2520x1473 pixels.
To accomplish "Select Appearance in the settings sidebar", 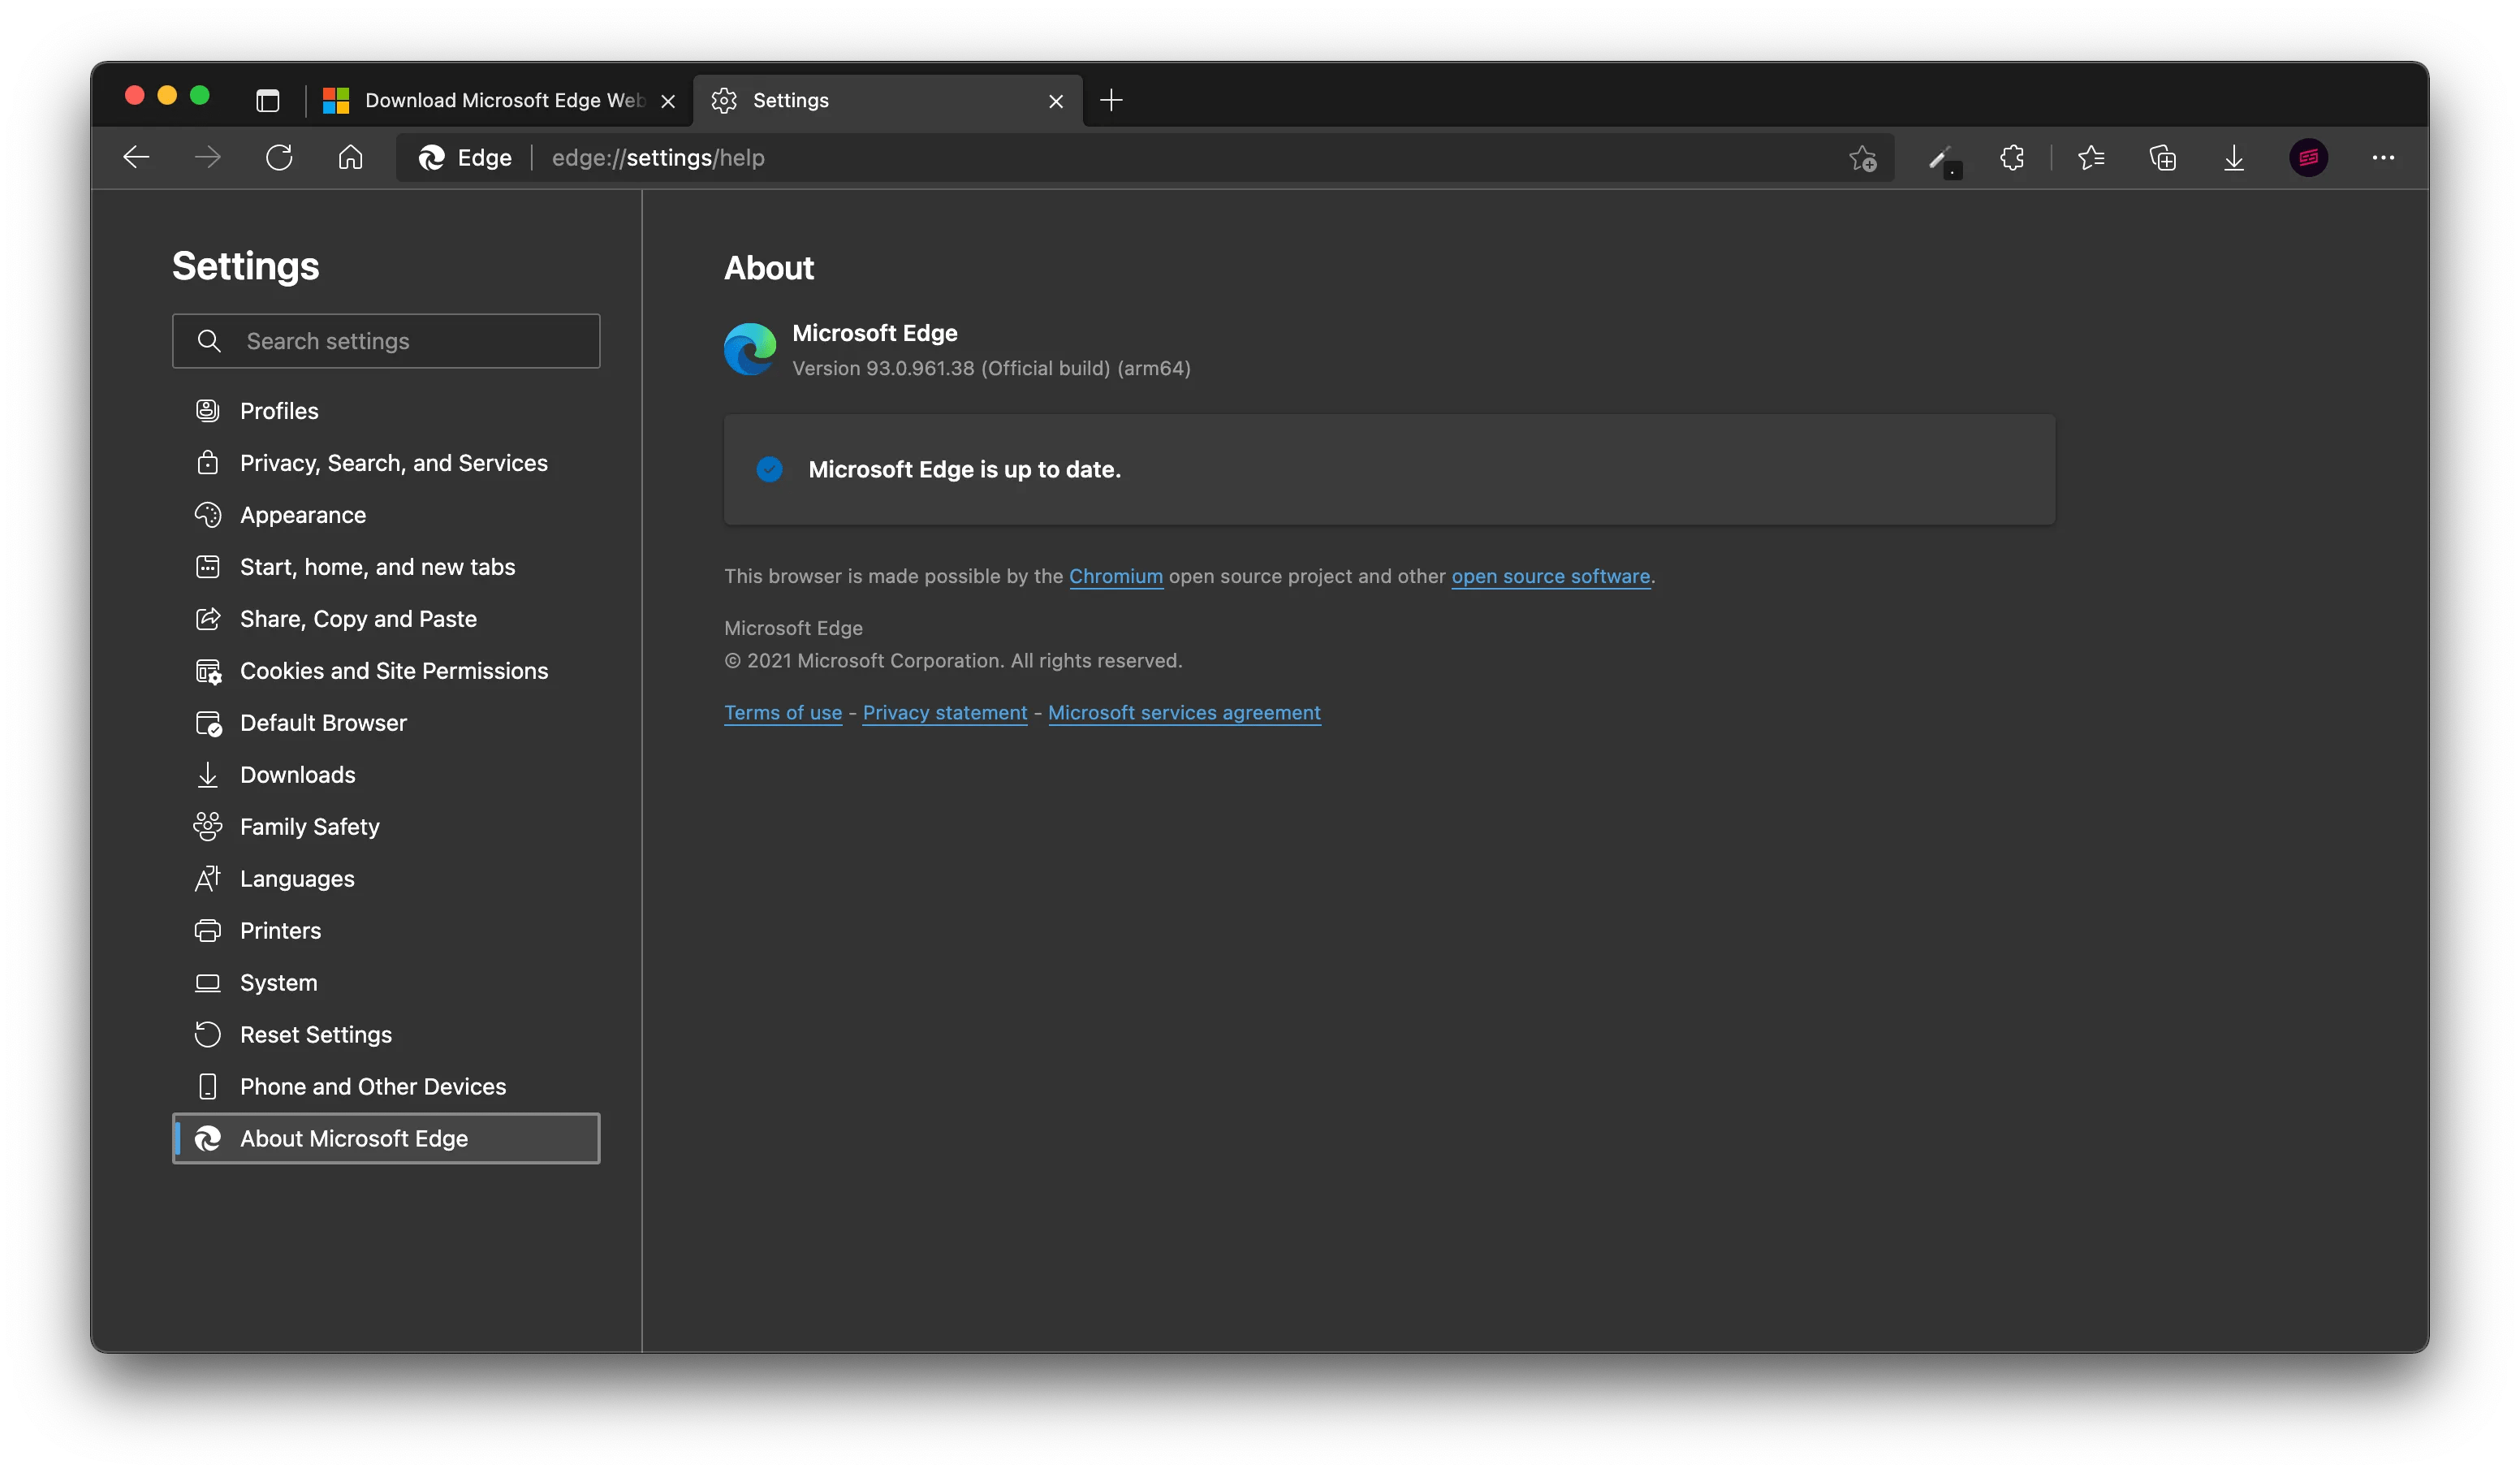I will coord(303,514).
